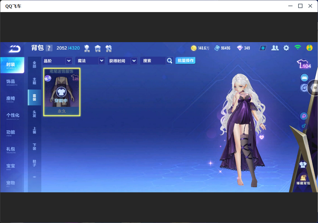Click the blue coupon currency icon
This screenshot has height=223, width=318.
point(217,48)
